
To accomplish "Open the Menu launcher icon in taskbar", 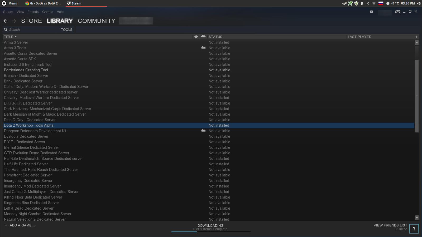I will [x=4, y=3].
